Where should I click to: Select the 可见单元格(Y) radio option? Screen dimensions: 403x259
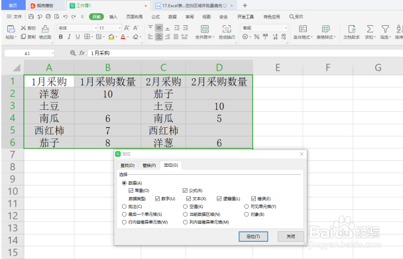coord(246,206)
